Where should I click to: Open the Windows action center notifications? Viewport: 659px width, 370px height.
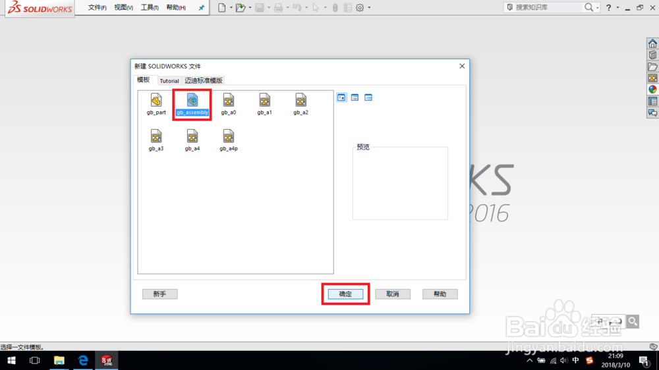pos(643,360)
